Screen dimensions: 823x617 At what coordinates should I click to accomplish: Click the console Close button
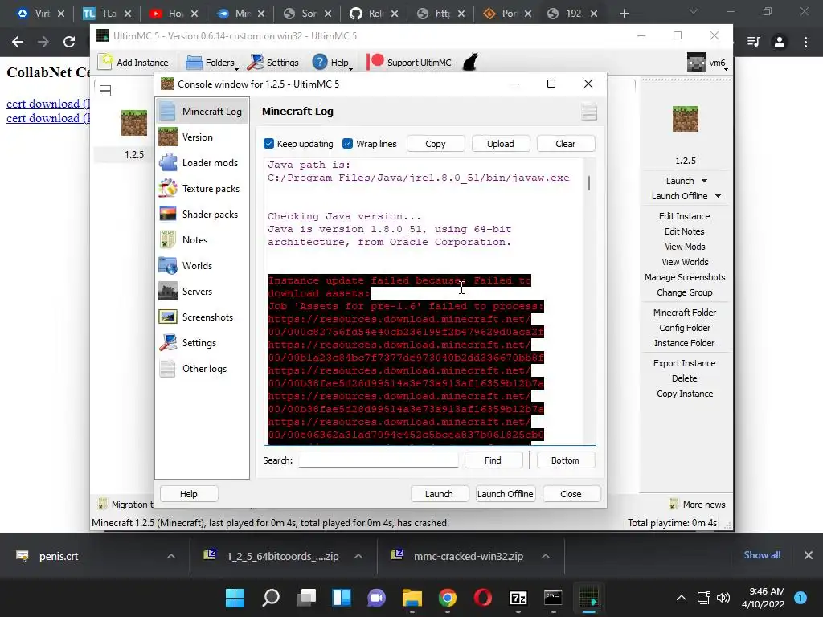pos(571,494)
